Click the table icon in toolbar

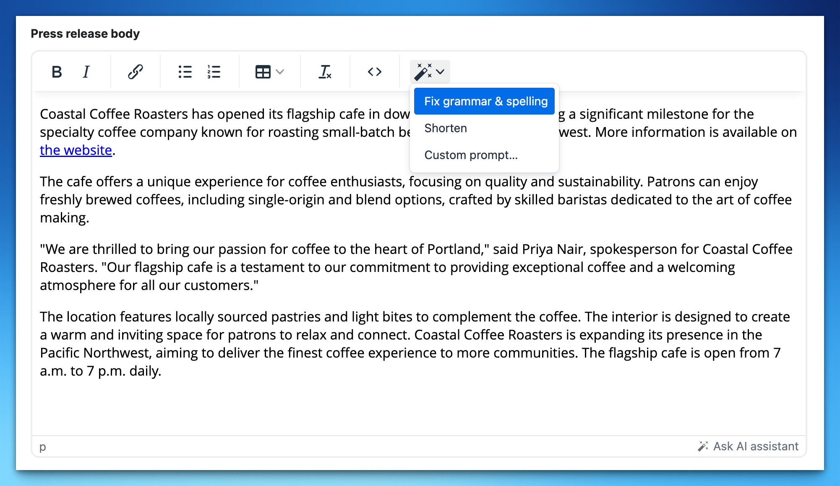point(263,72)
